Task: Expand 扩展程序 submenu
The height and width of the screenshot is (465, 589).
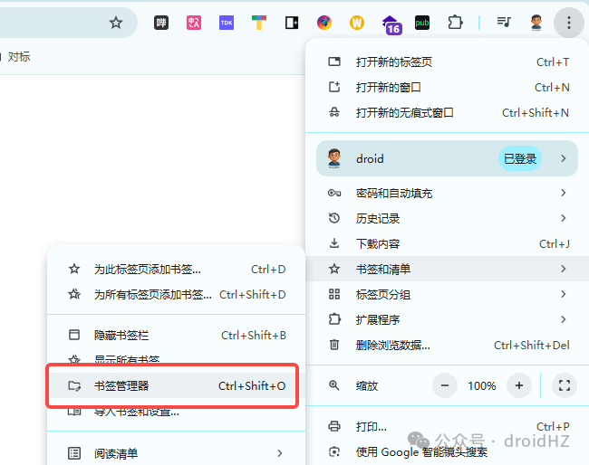Action: pyautogui.click(x=449, y=320)
